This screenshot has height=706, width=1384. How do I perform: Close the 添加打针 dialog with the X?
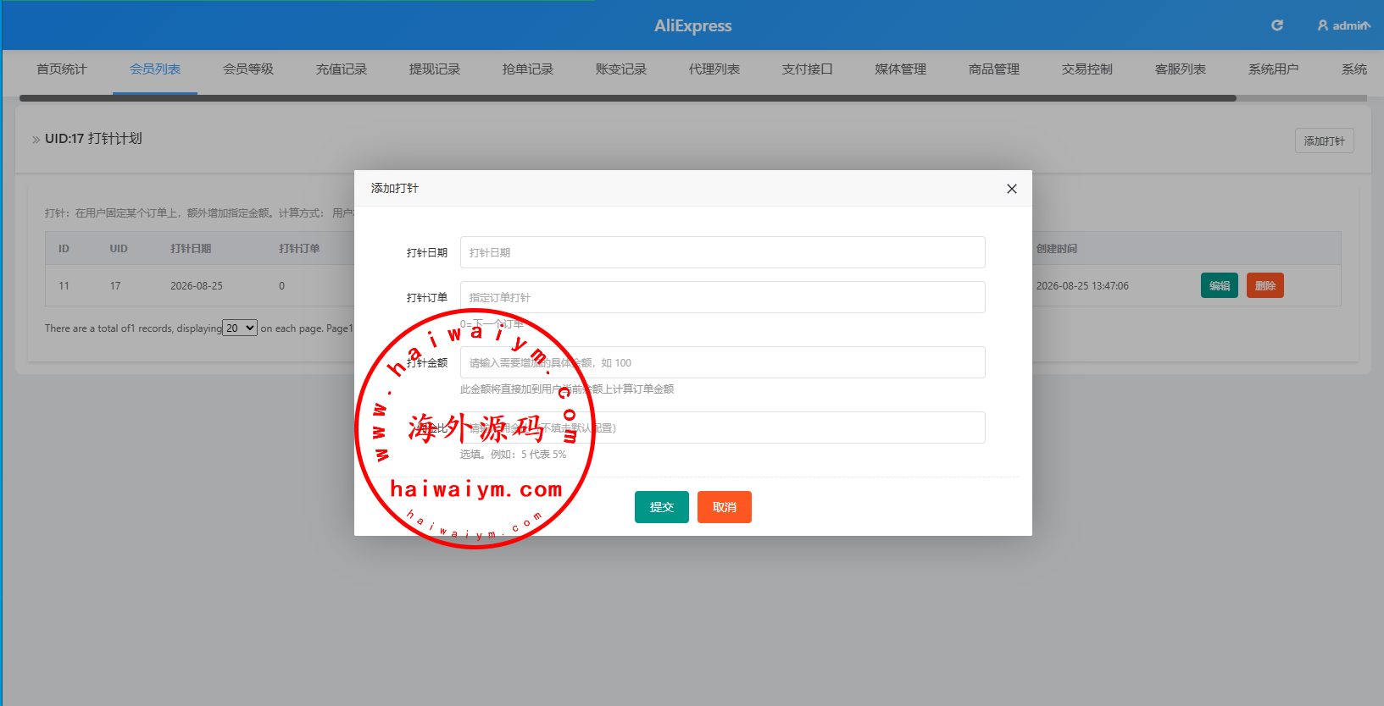(x=1011, y=189)
